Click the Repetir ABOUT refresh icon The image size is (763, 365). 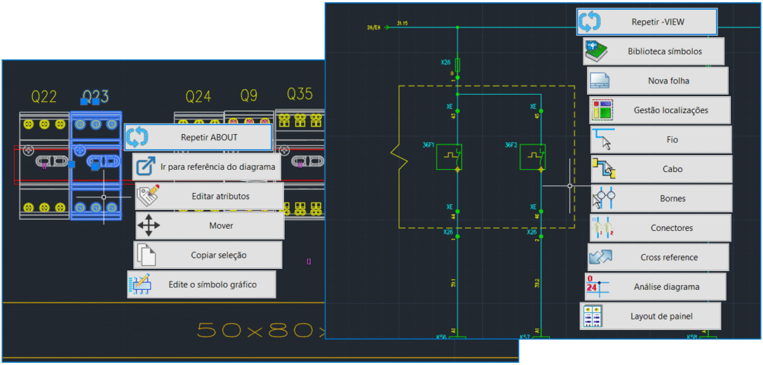(138, 137)
